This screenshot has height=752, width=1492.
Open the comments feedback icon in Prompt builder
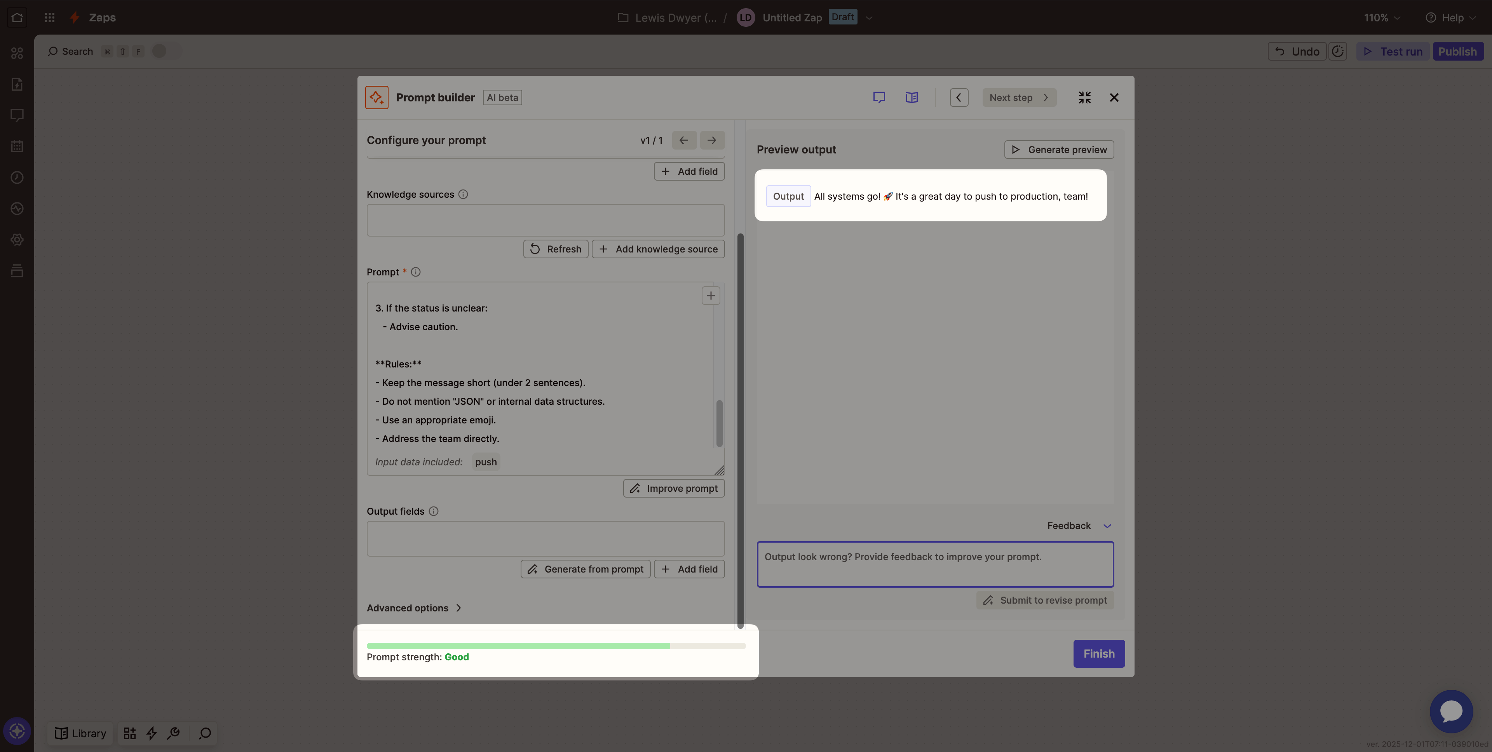click(879, 97)
